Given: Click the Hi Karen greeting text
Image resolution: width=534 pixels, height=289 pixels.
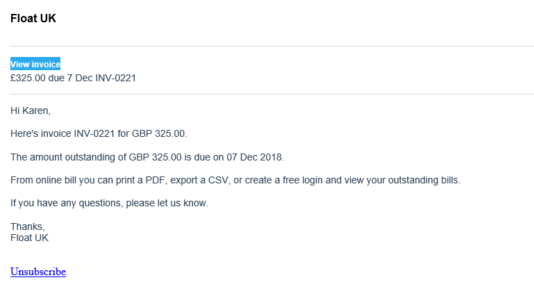Looking at the screenshot, I should (31, 110).
